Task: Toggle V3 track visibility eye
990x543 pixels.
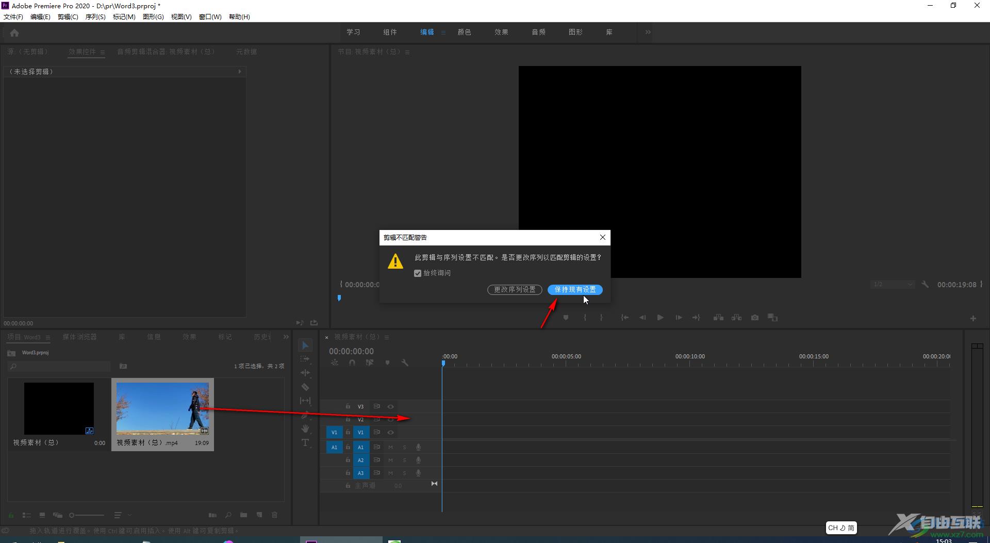Action: 390,406
